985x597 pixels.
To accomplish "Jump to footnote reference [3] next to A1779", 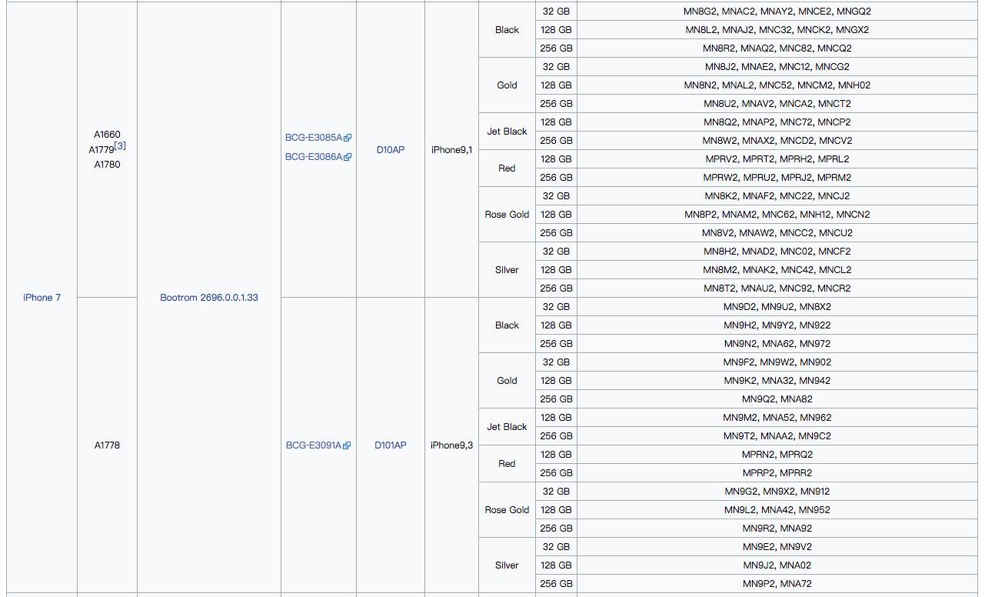I will pyautogui.click(x=120, y=146).
